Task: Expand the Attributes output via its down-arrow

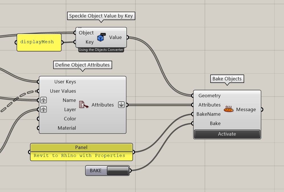Action: coord(121,105)
